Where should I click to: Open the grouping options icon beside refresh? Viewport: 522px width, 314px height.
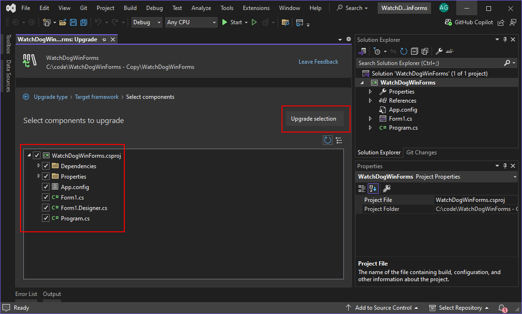click(x=339, y=140)
